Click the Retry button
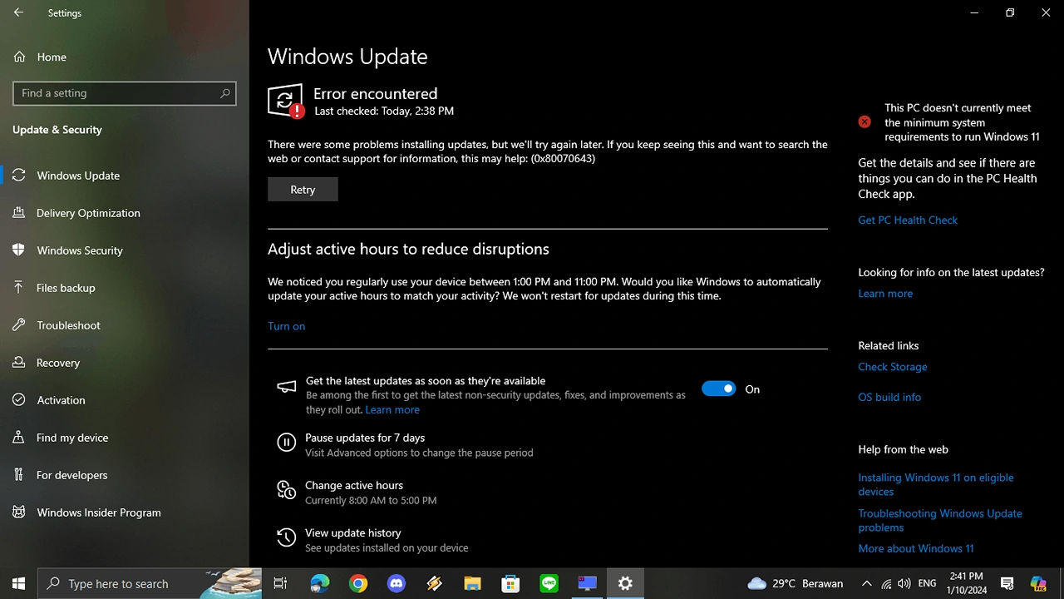1064x599 pixels. [x=303, y=190]
